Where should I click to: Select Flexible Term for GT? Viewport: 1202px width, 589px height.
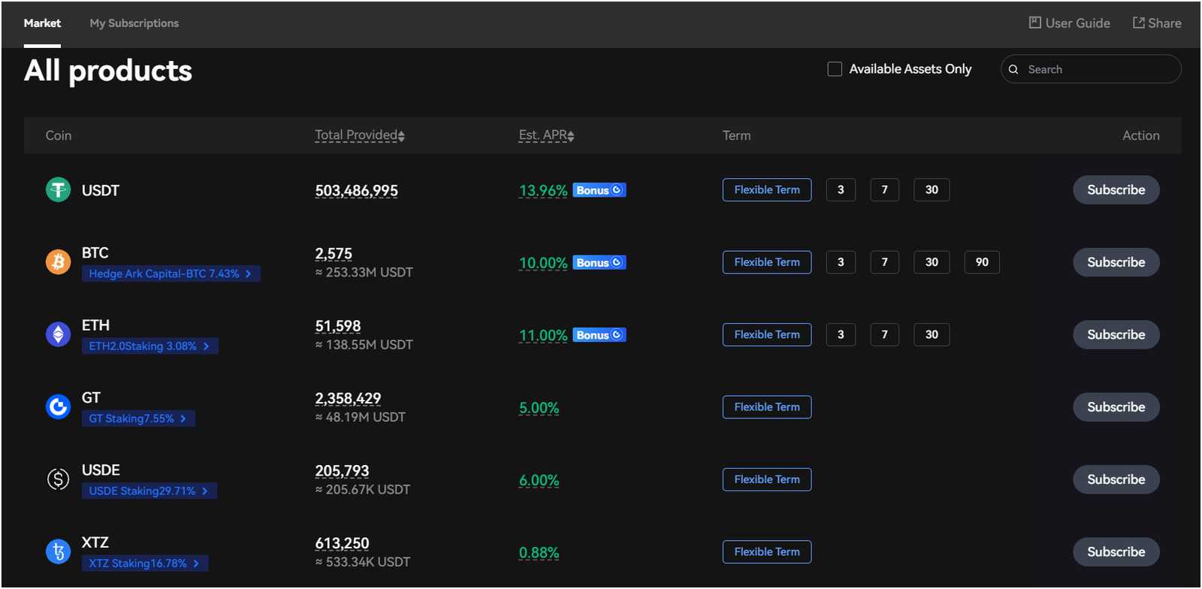point(767,407)
